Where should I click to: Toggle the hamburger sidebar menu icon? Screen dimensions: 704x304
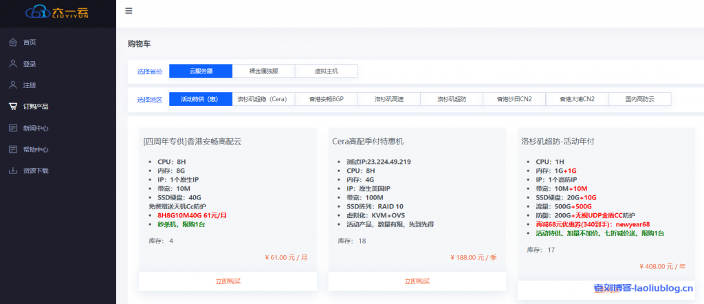[x=129, y=11]
